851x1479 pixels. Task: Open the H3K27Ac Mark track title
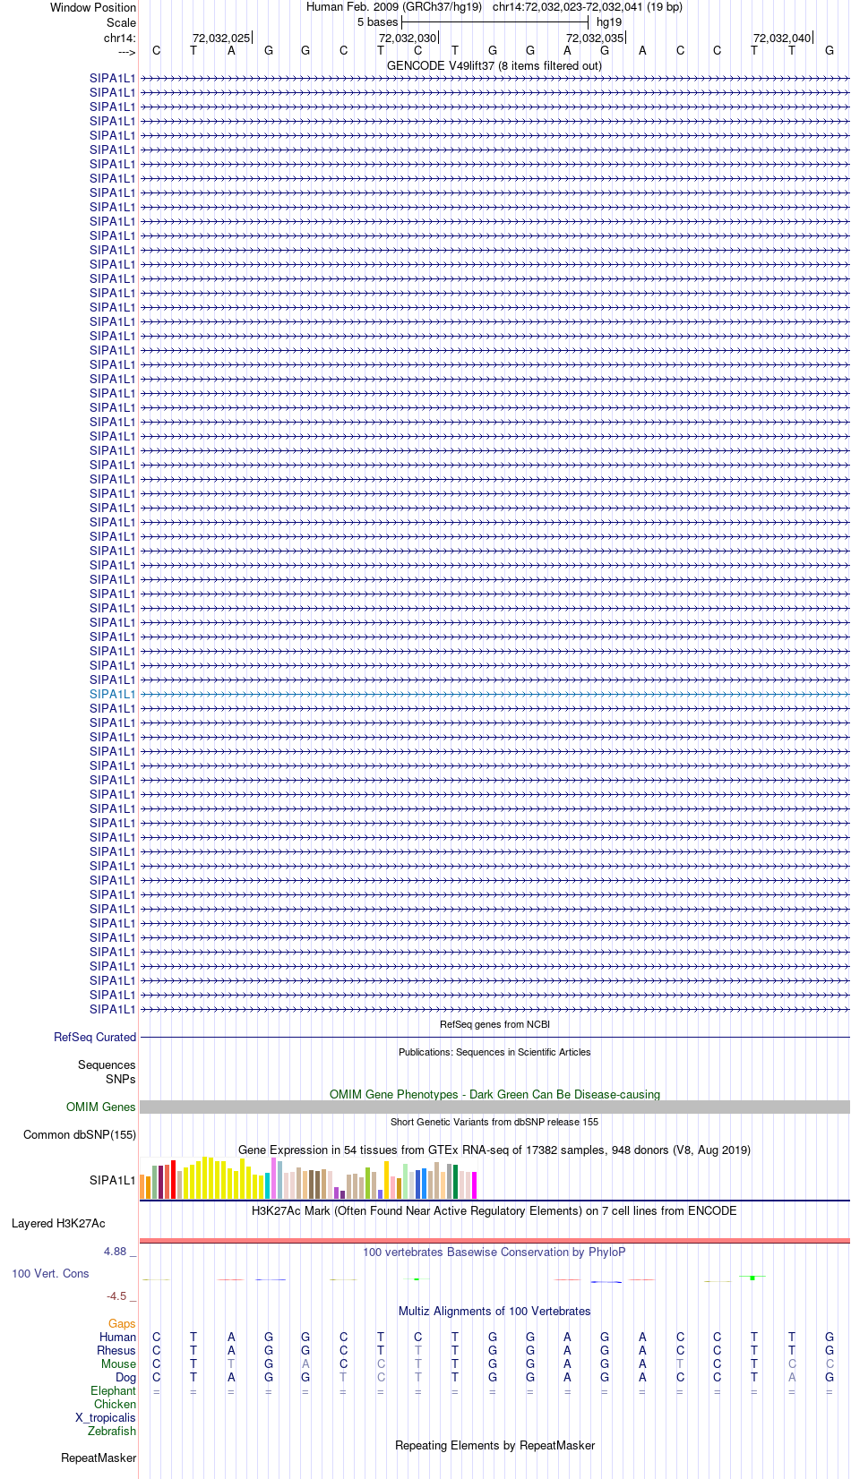point(494,1210)
